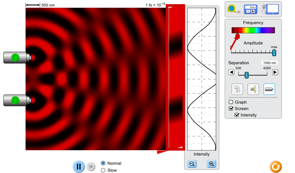
Task: Step the simulation forward
Action: click(x=91, y=166)
